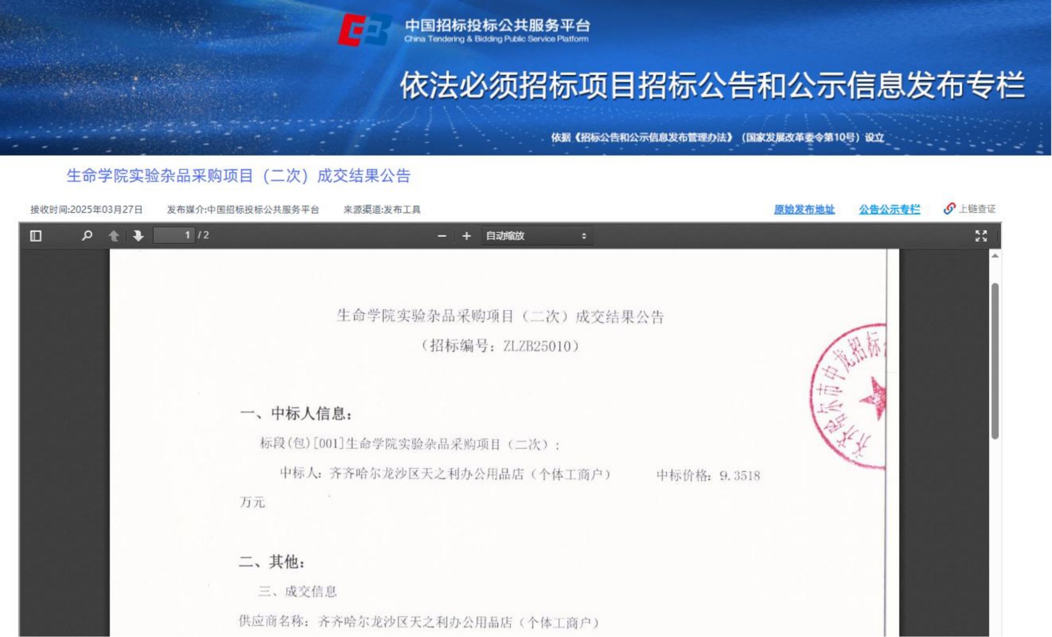The height and width of the screenshot is (637, 1052).
Task: Zoom in with the plus icon
Action: coord(466,236)
